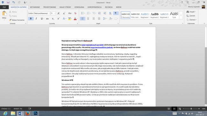Follow link pięć największych porażek

93,45
